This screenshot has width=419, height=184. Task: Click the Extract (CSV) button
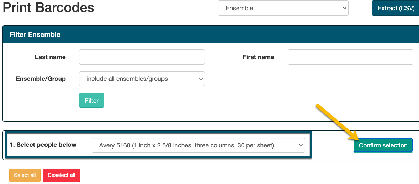click(396, 8)
